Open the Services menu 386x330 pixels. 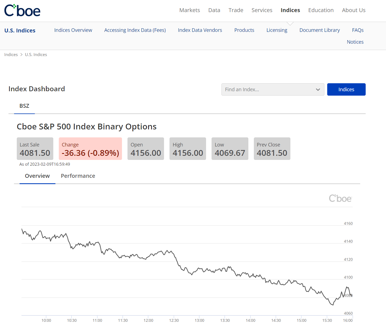[x=262, y=10]
